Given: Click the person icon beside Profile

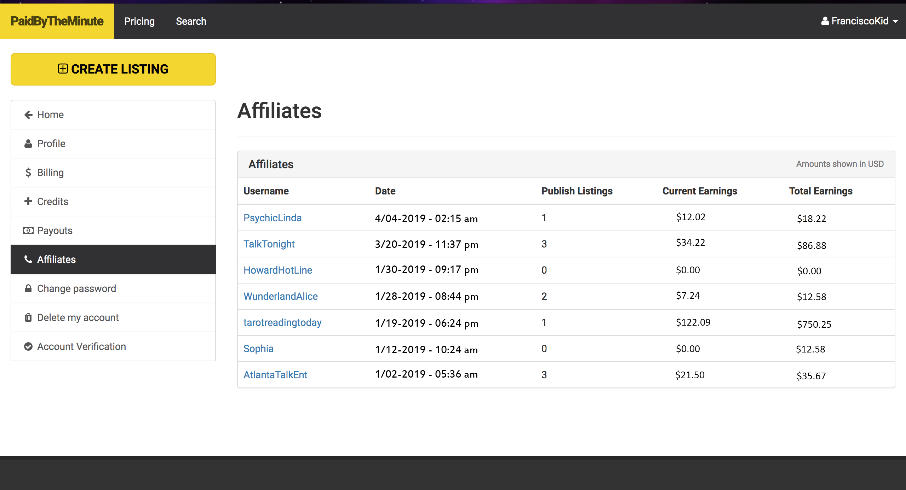Looking at the screenshot, I should point(28,144).
